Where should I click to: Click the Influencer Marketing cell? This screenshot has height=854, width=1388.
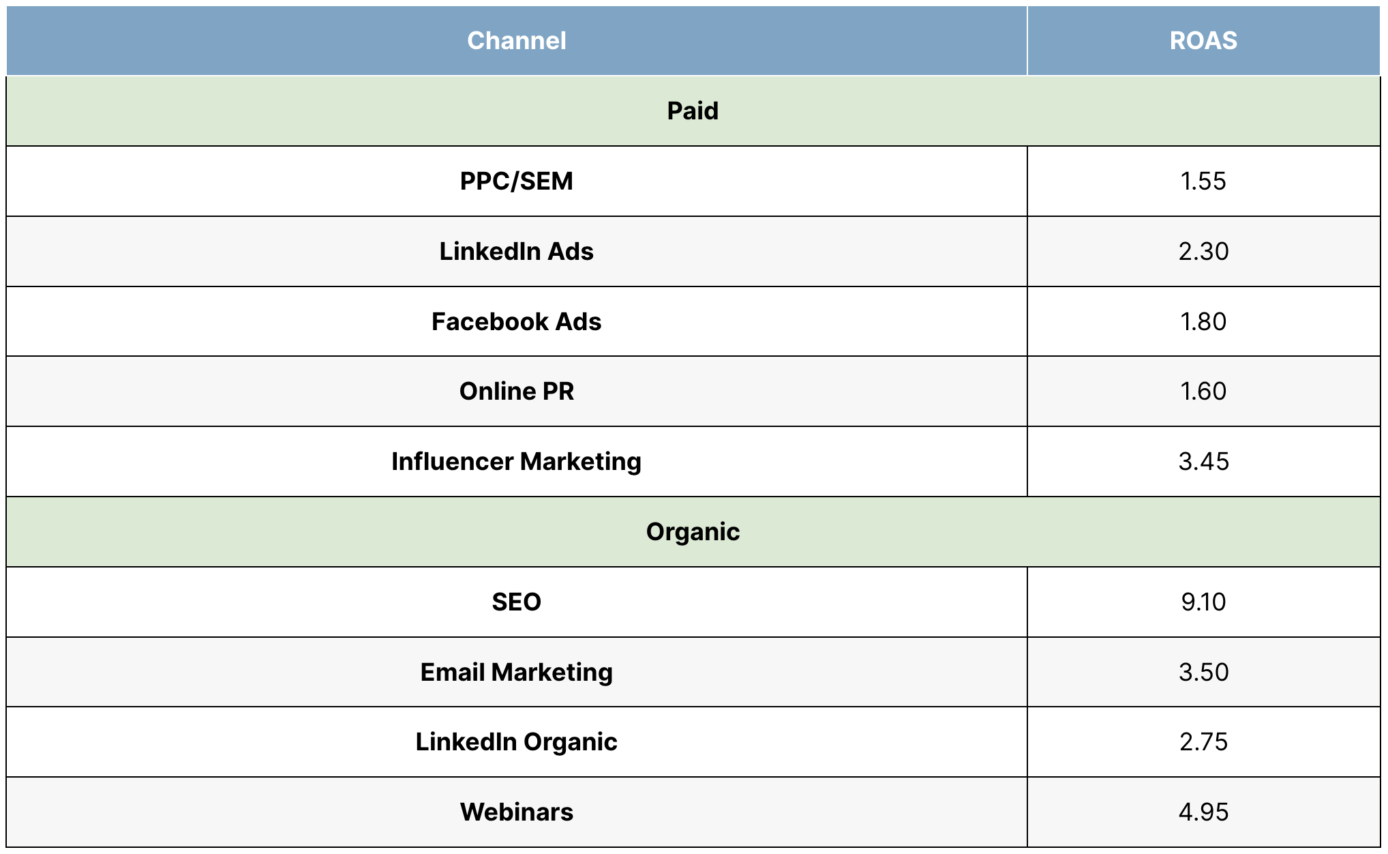[516, 462]
